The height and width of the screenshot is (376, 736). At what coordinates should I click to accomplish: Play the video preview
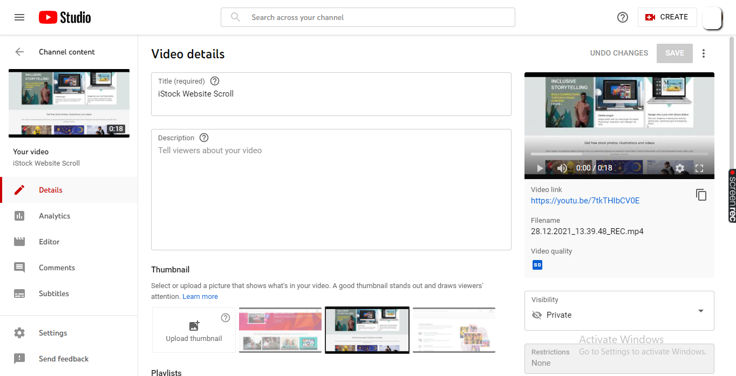(x=540, y=168)
